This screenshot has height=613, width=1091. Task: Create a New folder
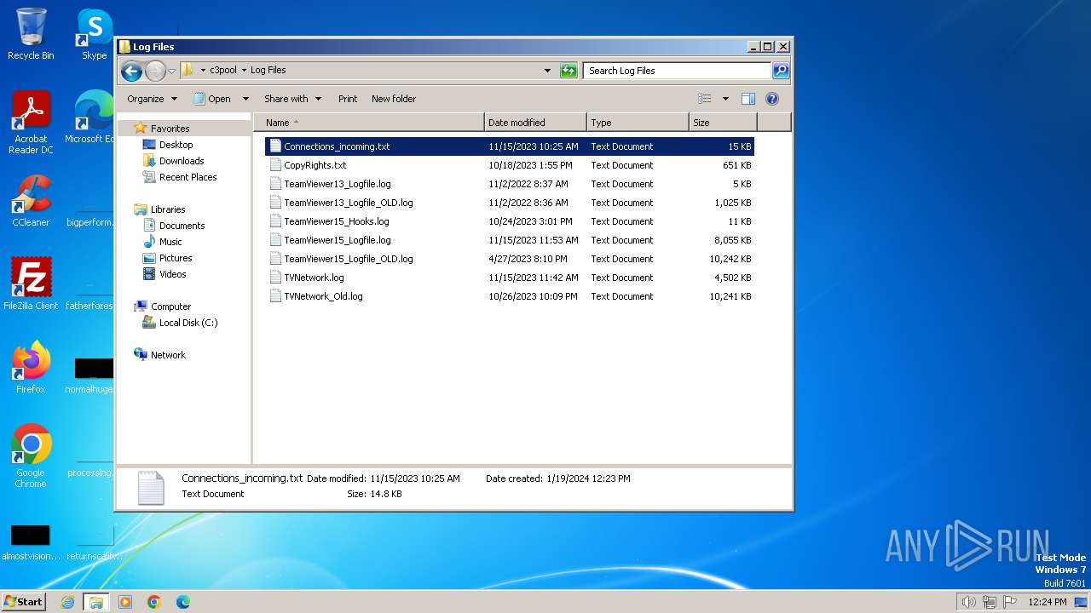(x=394, y=99)
